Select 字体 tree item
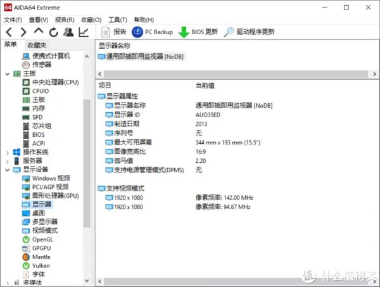Viewport: 380px width, 287px height. (34, 274)
